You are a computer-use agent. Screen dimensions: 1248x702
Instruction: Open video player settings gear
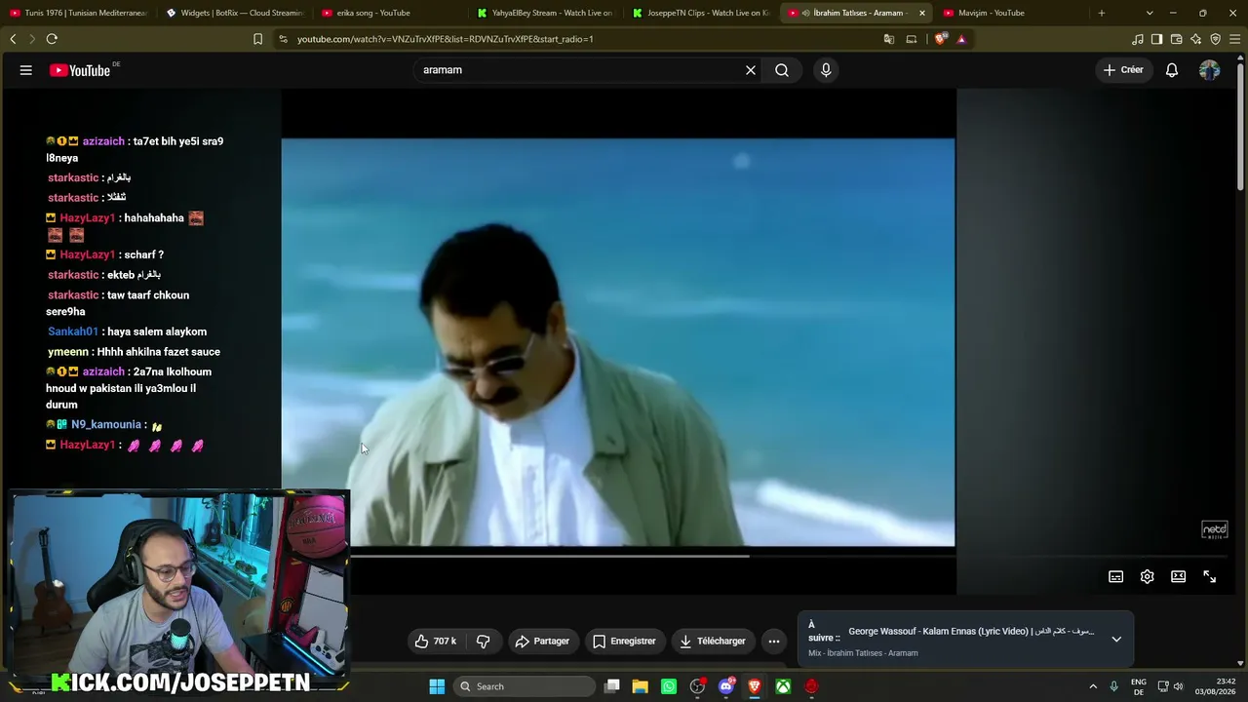coord(1148,577)
